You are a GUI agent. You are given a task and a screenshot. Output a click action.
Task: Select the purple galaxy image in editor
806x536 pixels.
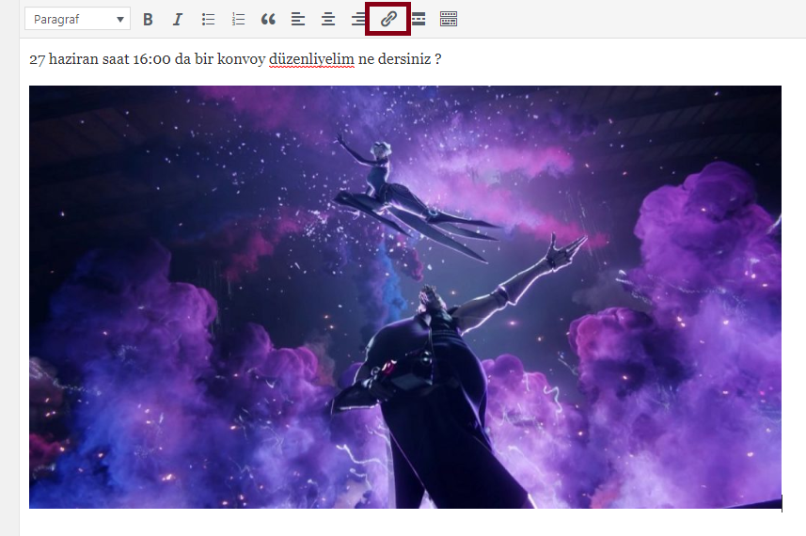tap(405, 297)
